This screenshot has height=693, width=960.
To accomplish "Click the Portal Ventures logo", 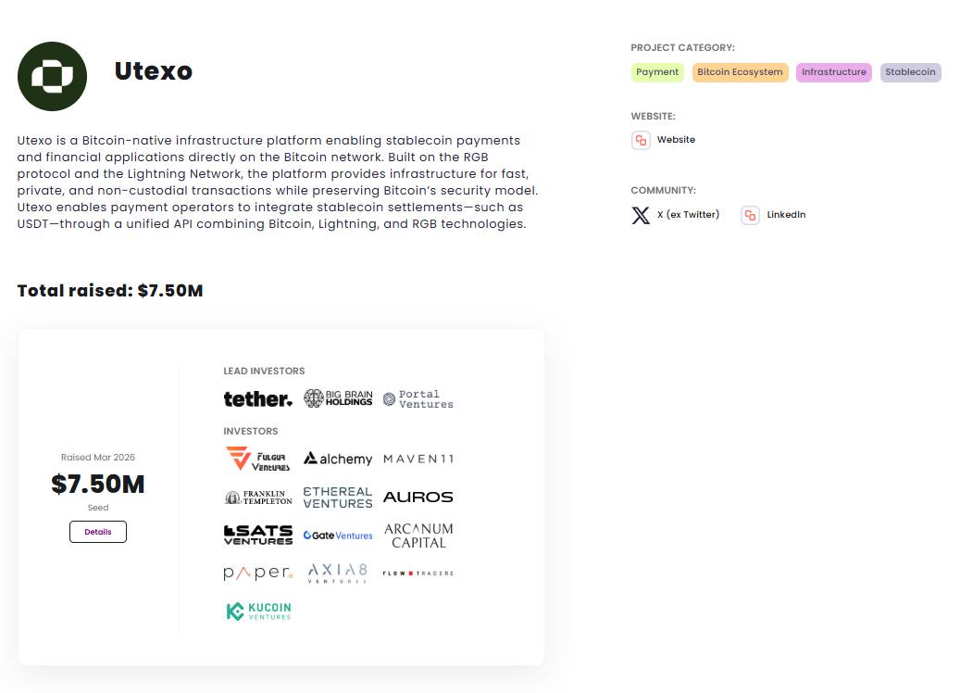I will 418,399.
